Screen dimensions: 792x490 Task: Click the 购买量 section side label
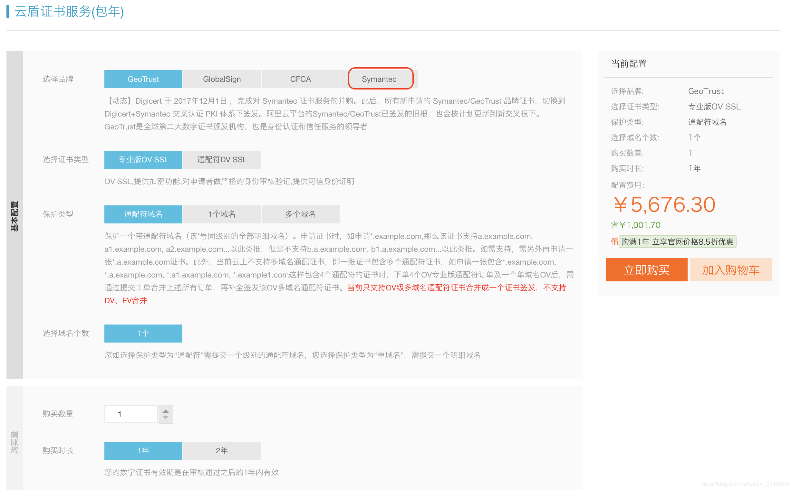[x=14, y=442]
